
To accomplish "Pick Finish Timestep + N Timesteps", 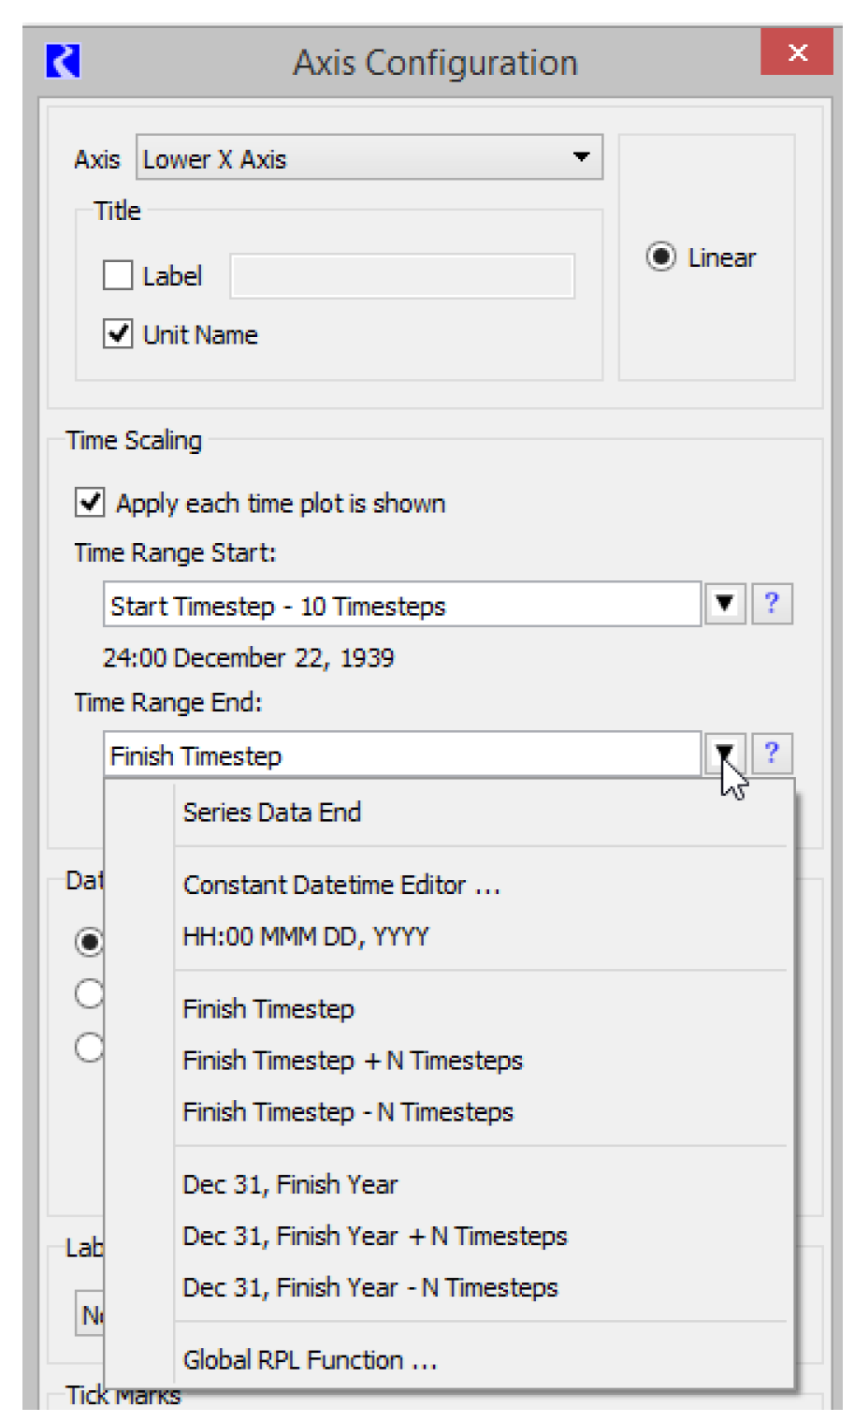I will [353, 1061].
